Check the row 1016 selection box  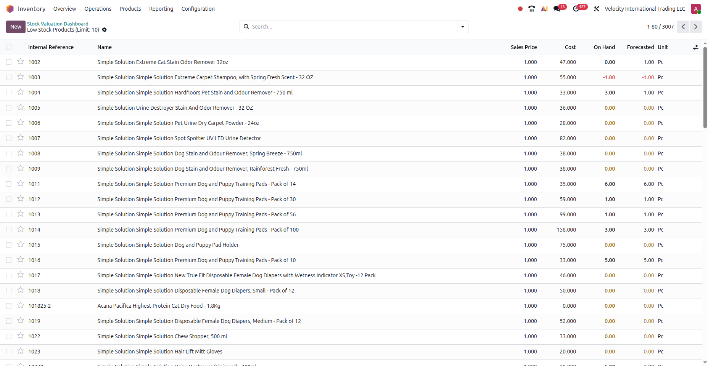pos(9,260)
